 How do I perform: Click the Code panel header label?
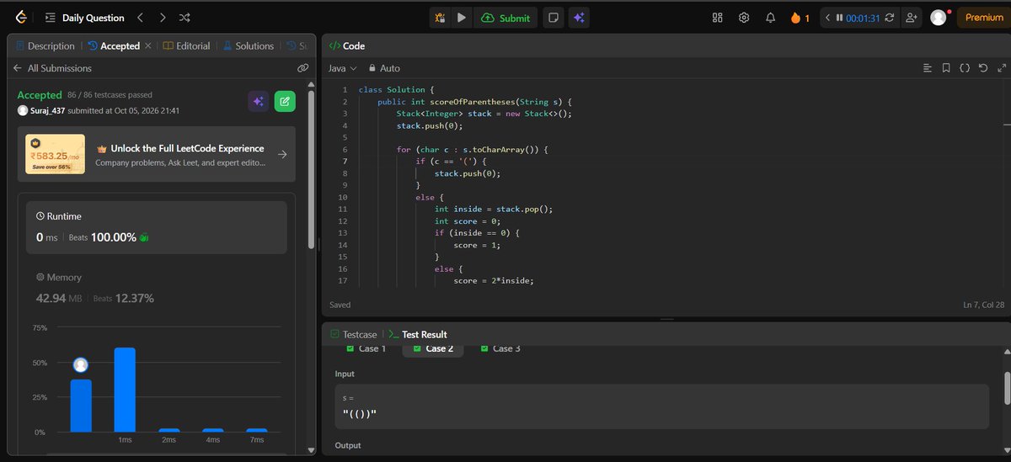346,46
